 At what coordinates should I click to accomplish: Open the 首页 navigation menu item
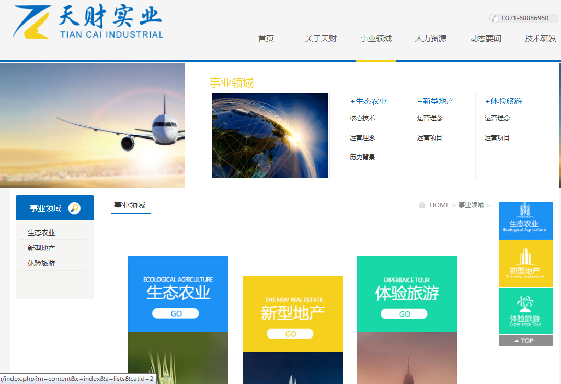[266, 39]
